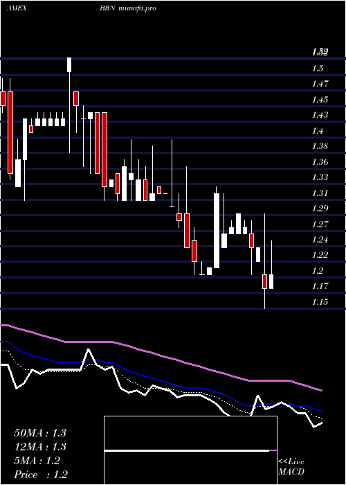Viewport: 346px width, 485px height.
Task: Click the 1.4 price axis label
Action: coord(318,130)
